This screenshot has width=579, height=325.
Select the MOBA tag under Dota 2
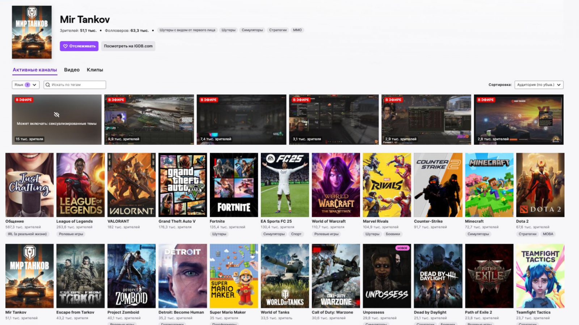pos(548,234)
